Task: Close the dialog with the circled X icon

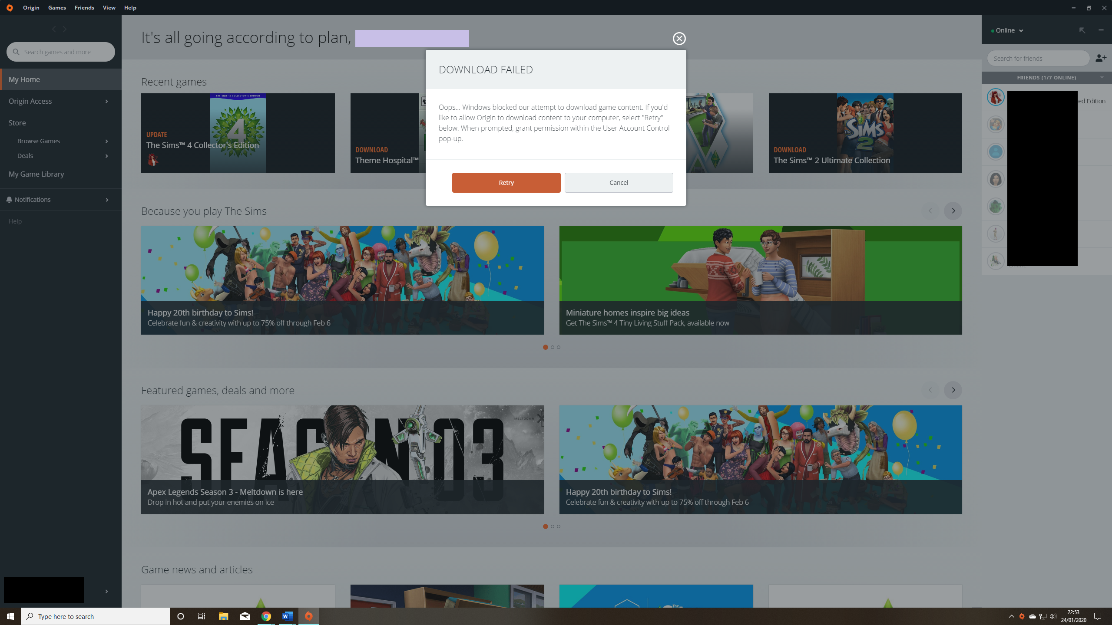Action: tap(679, 39)
